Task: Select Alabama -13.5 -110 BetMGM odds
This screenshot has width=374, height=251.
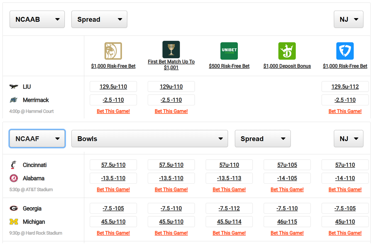Action: click(x=113, y=178)
